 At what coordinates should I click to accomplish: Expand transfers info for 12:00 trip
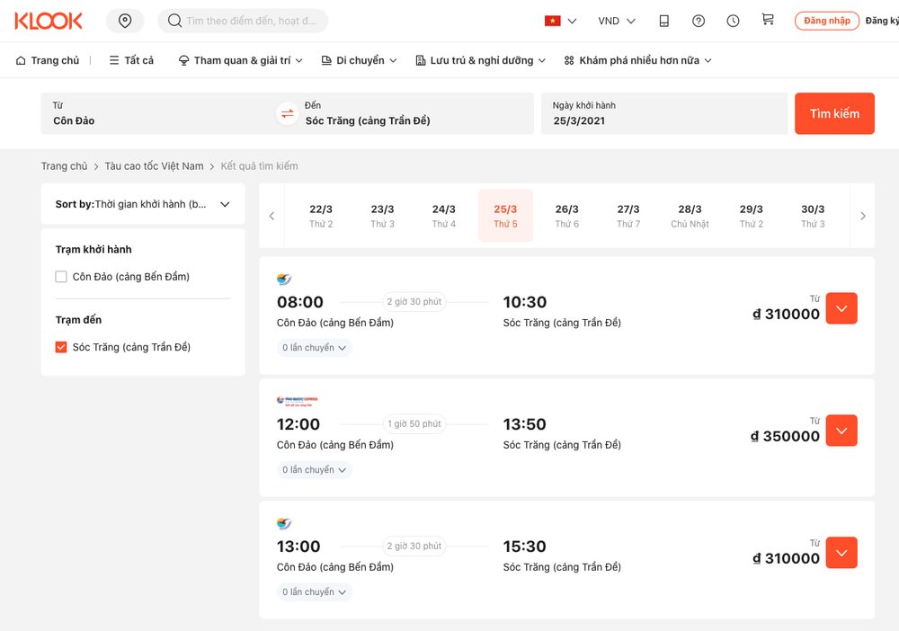(x=314, y=470)
